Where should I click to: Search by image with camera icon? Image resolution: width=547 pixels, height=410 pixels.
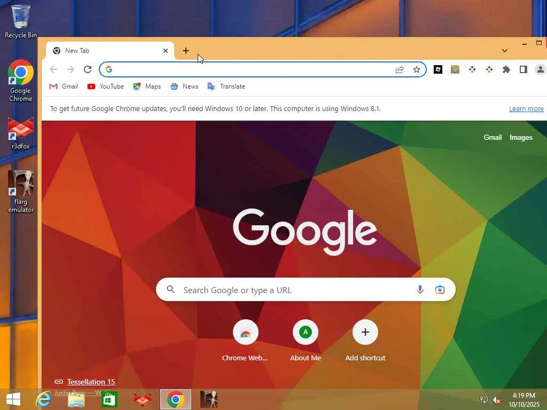(440, 290)
